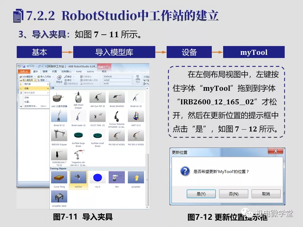This screenshot has width=303, height=227.
Task: Open the Add-Ins ribbon tab
Action: [x=91, y=72]
